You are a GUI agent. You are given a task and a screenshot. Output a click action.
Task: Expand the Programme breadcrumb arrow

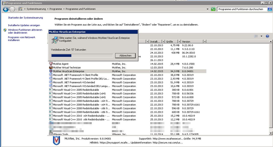pyautogui.click(x=64, y=9)
